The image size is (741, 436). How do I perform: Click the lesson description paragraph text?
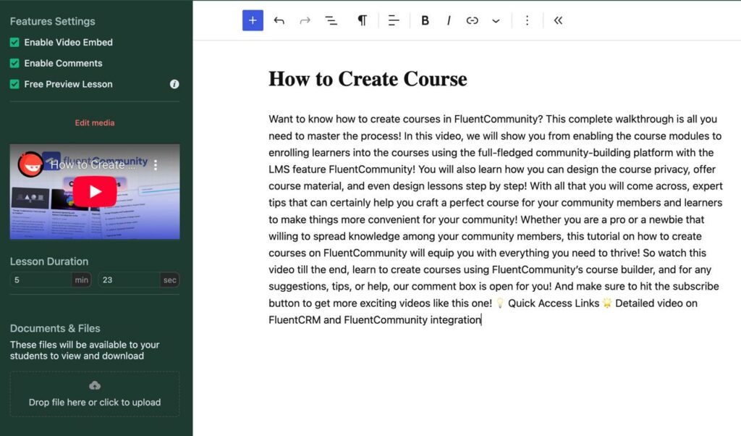pyautogui.click(x=495, y=219)
